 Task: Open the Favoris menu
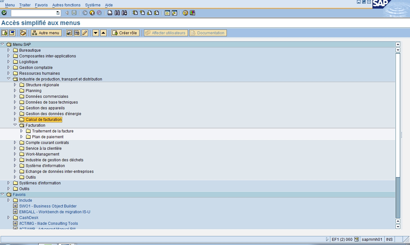pyautogui.click(x=41, y=5)
